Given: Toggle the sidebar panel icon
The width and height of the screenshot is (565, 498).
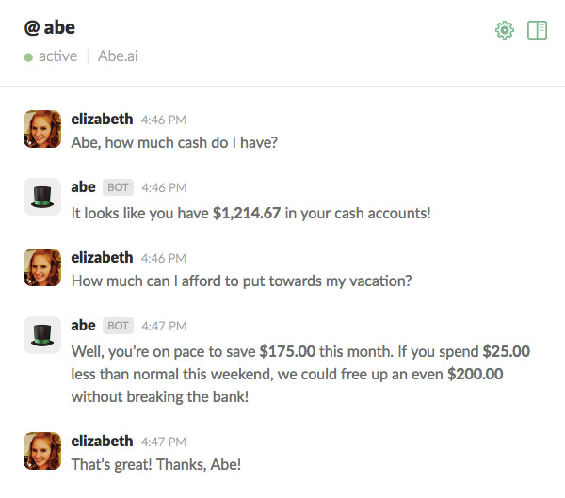Looking at the screenshot, I should click(538, 30).
